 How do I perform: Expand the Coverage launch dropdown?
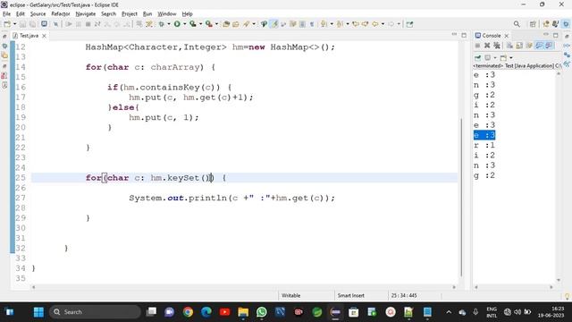(200, 24)
